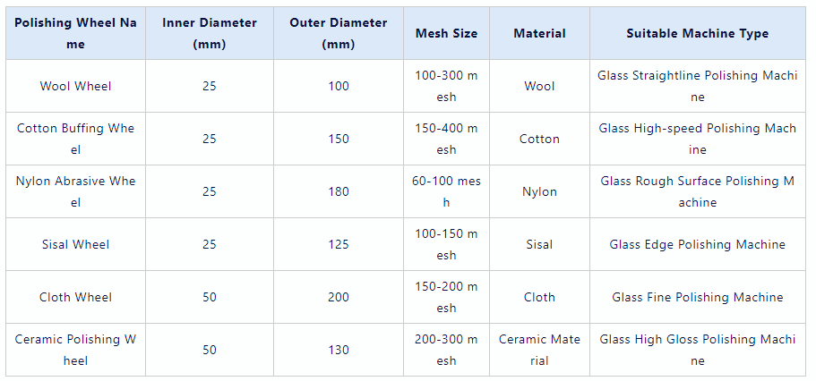The width and height of the screenshot is (816, 381).
Task: Click the outer diameter value 200
Action: click(339, 298)
